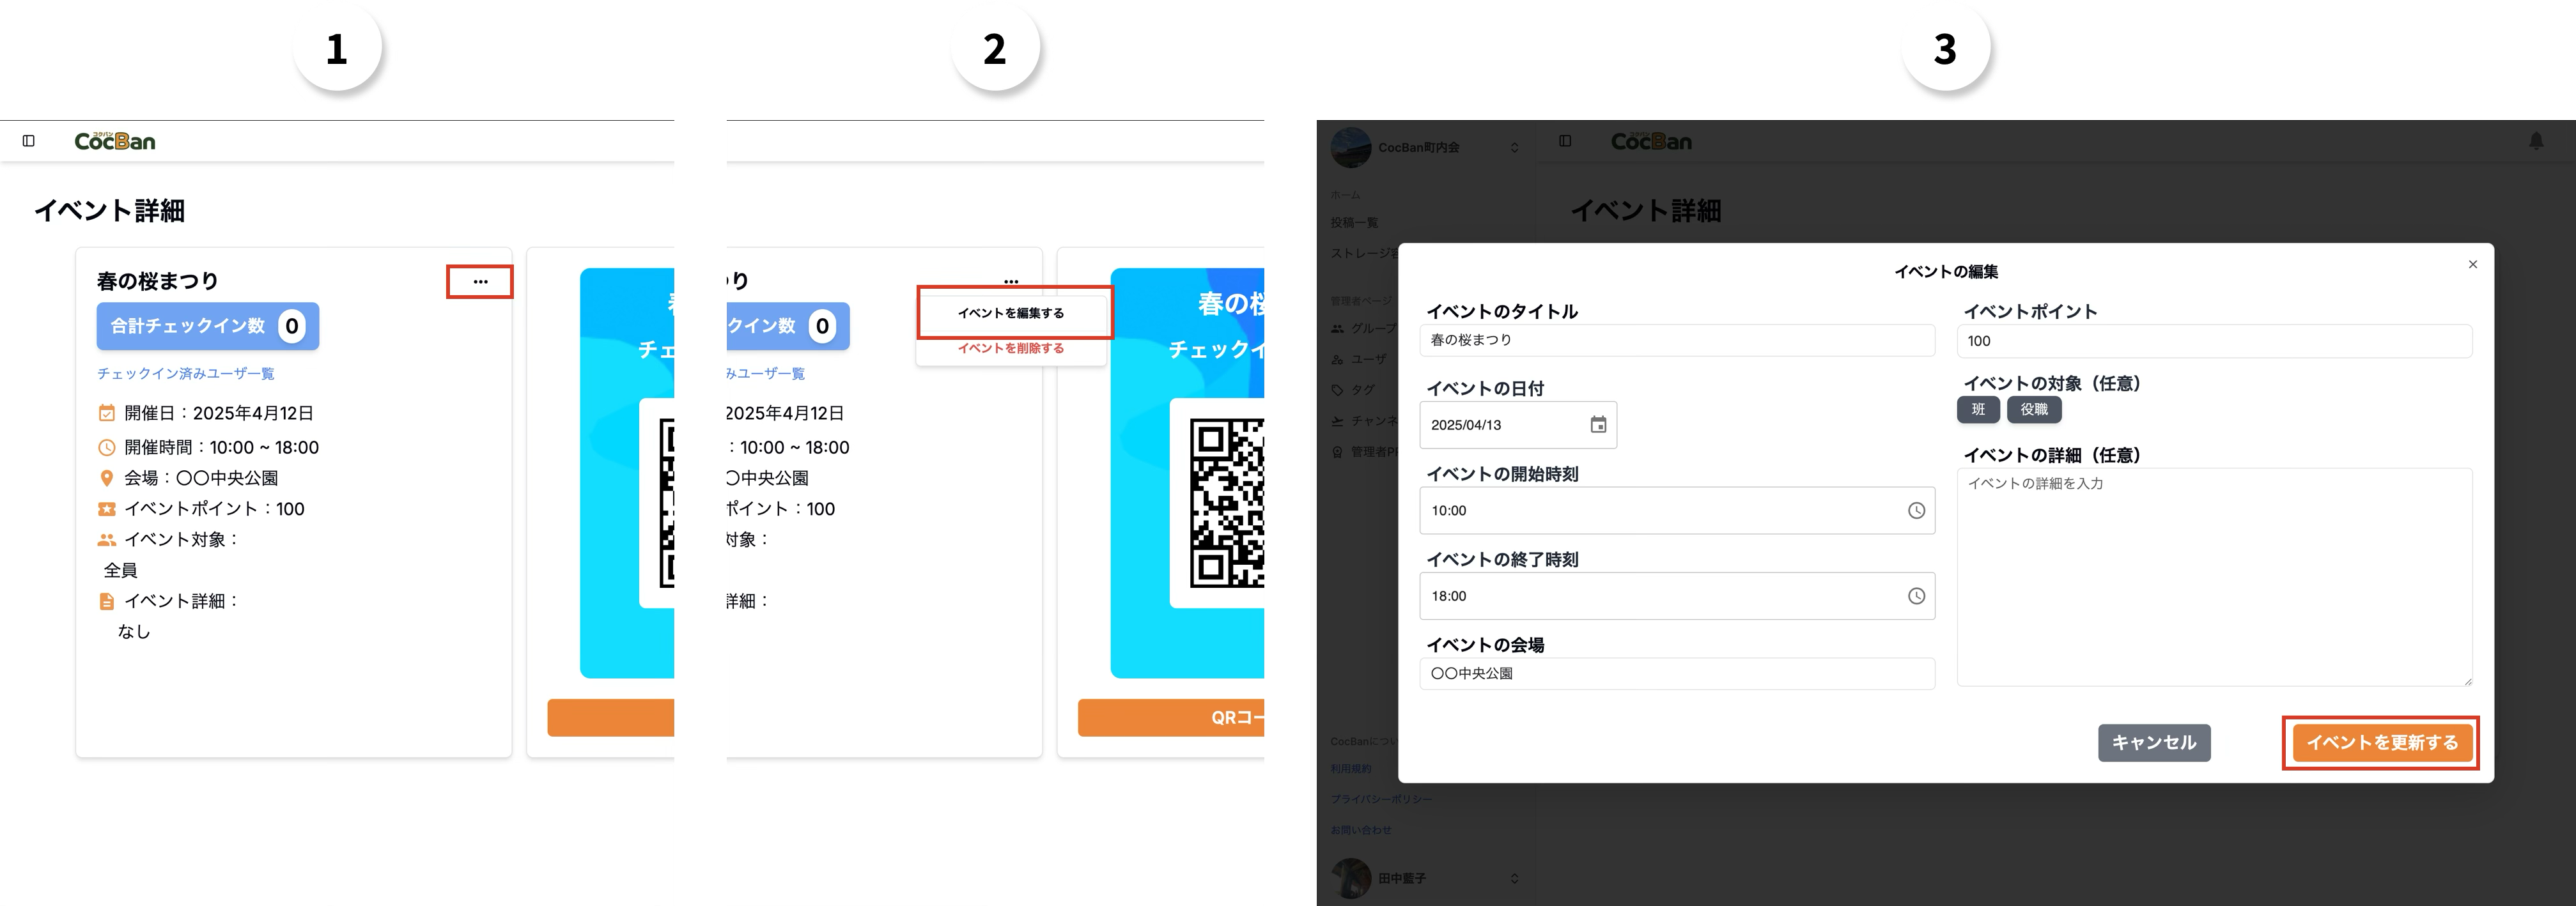Click the document icon beside イベント詳細 row

107,601
